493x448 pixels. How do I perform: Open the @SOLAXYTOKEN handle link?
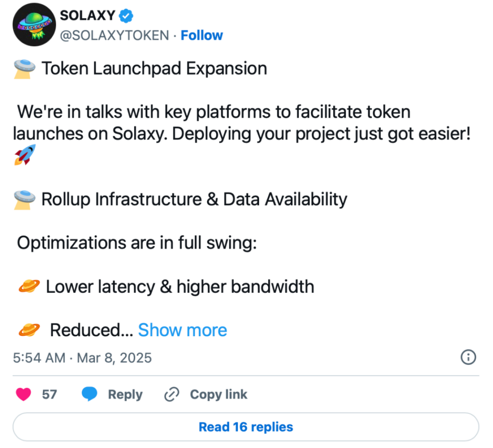[x=115, y=35]
